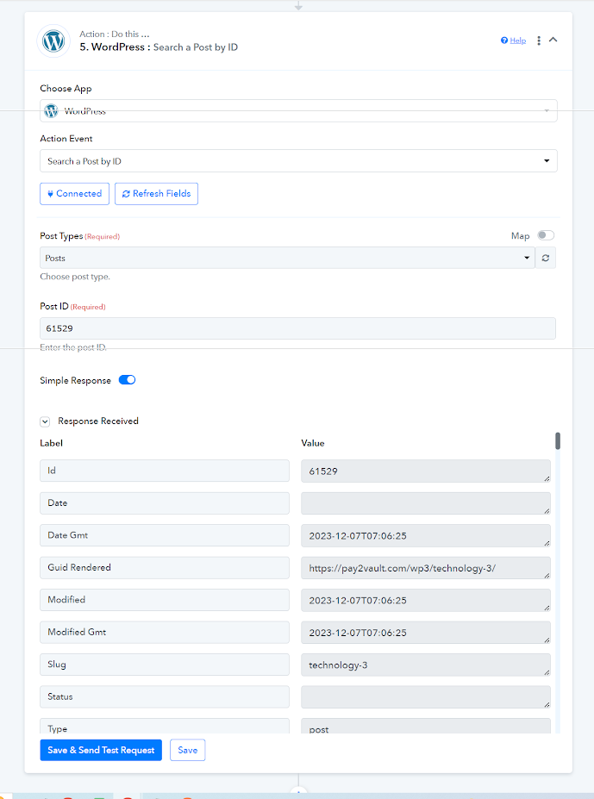
Task: Click the empty Status value field
Action: 426,697
